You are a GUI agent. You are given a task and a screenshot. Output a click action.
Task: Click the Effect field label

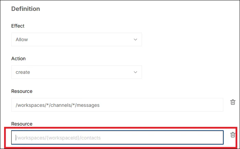click(x=18, y=26)
